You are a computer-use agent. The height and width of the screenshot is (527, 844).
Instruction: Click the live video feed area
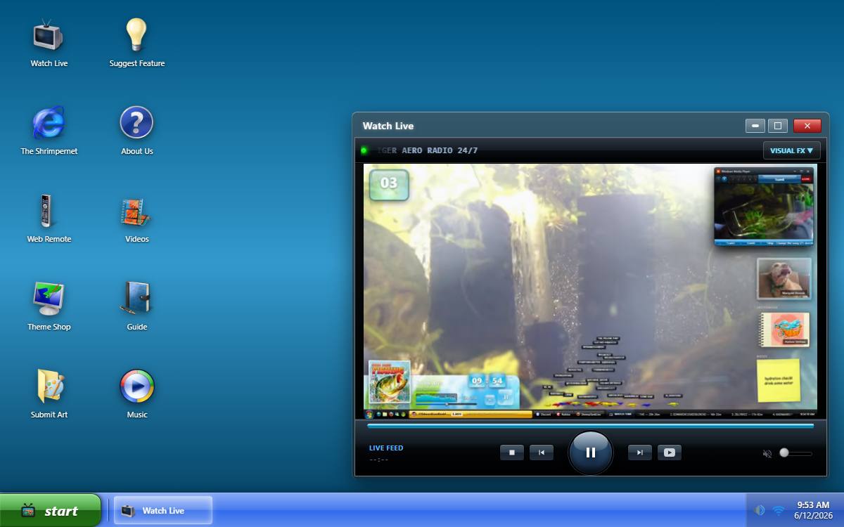[x=590, y=292]
